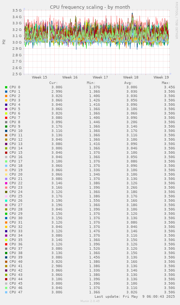
Task: Click inside the frequency graph plot area
Action: click(96, 42)
